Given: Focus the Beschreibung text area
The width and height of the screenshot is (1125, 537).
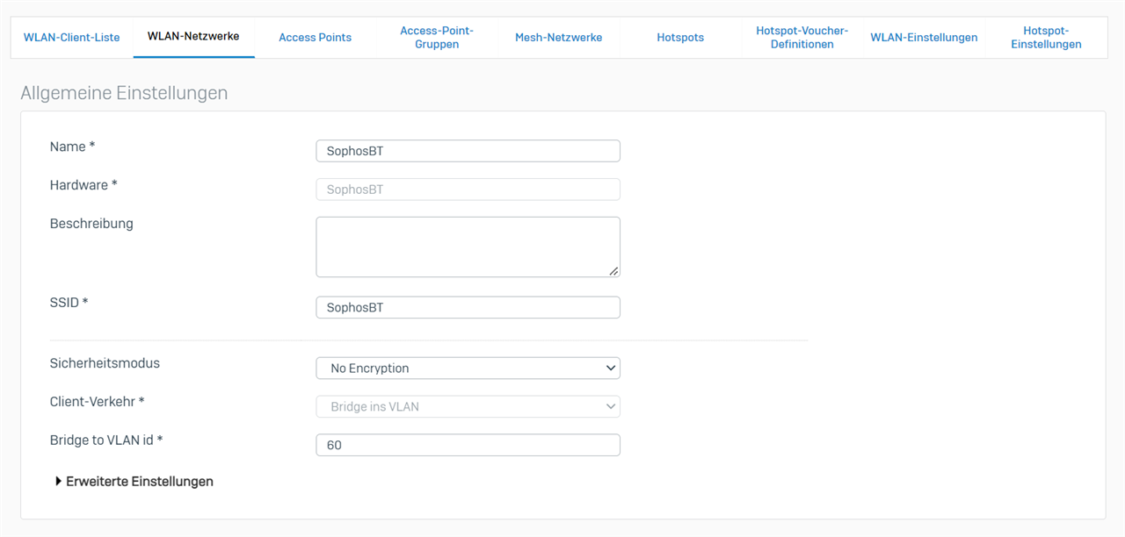Looking at the screenshot, I should [x=468, y=247].
